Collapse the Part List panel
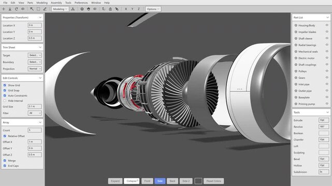Image resolution: width=332 pixels, height=186 pixels. 327,18
